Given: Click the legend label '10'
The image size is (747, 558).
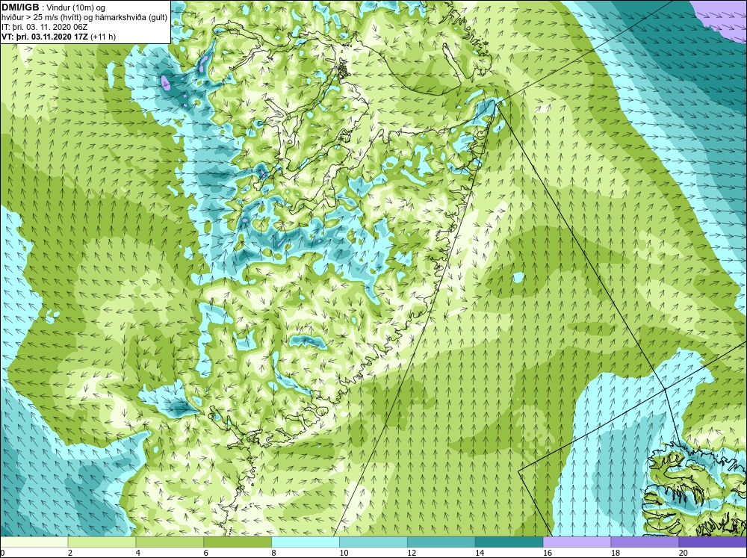Looking at the screenshot, I should (344, 553).
